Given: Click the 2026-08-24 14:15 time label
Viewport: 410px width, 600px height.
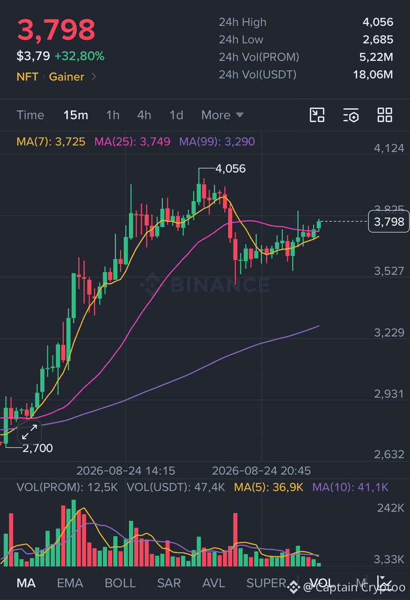Looking at the screenshot, I should pyautogui.click(x=126, y=470).
